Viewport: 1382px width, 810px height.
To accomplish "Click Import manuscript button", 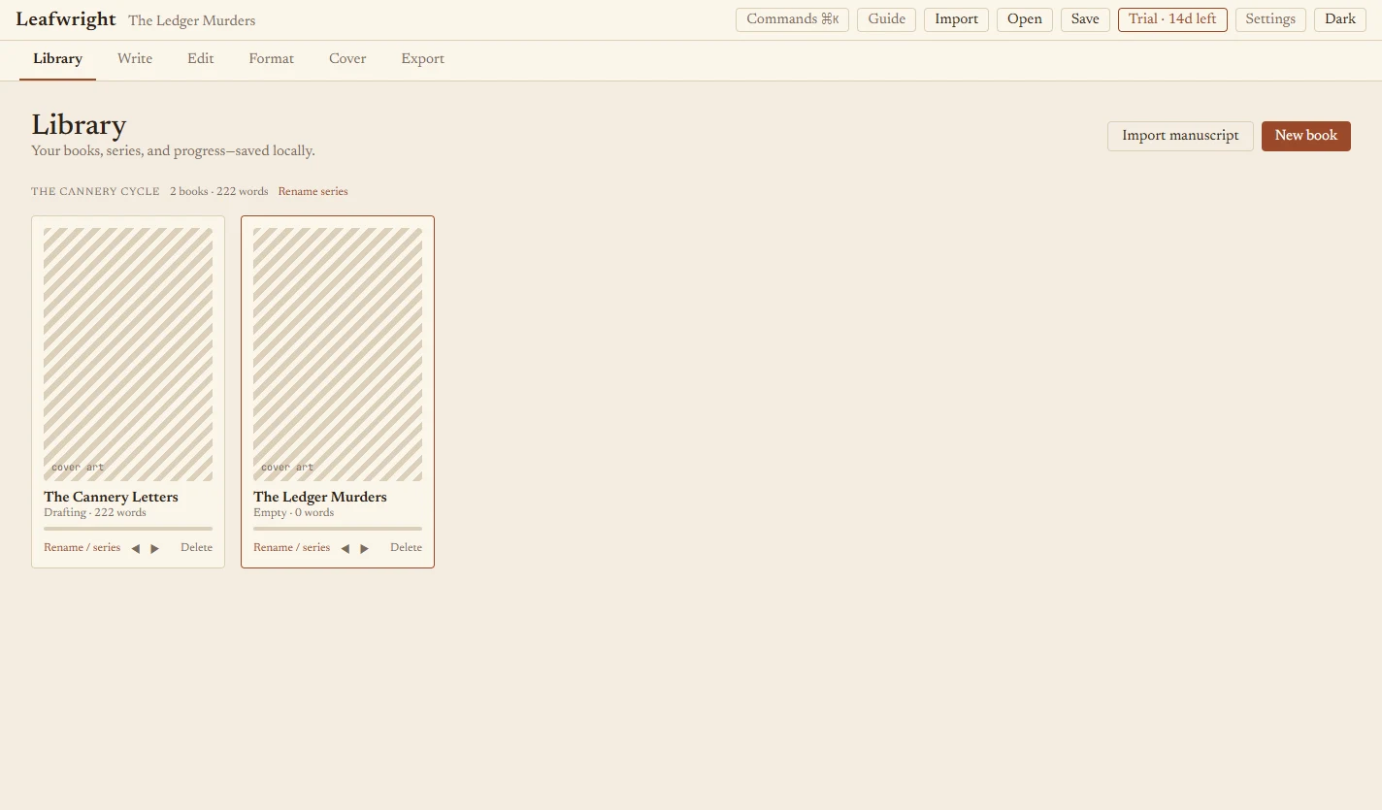I will [1180, 136].
